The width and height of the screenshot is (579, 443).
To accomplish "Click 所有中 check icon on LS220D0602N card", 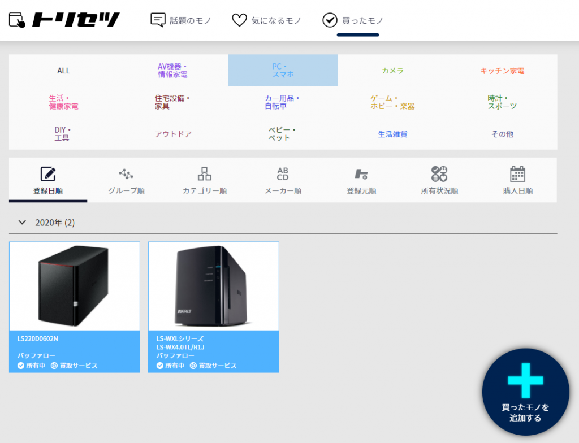I will (x=21, y=366).
